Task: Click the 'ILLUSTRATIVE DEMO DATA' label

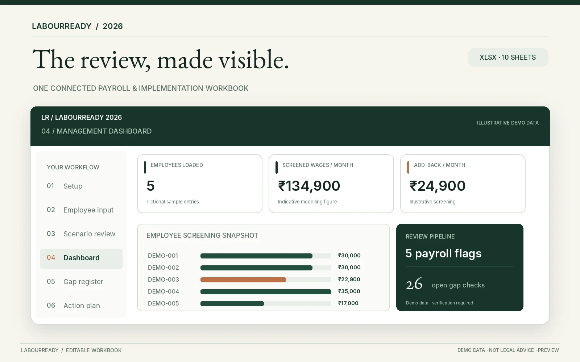Action: [x=507, y=123]
